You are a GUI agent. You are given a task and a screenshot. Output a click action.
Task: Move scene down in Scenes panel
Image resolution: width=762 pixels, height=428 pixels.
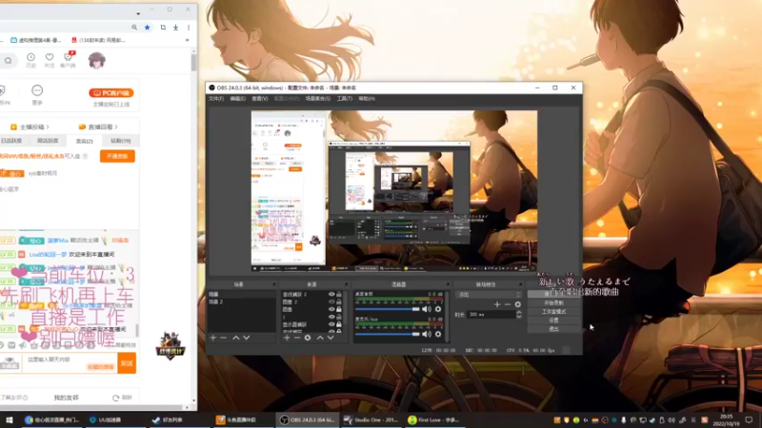(x=247, y=338)
